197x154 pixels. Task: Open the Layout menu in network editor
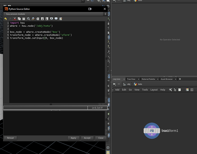[154, 90]
